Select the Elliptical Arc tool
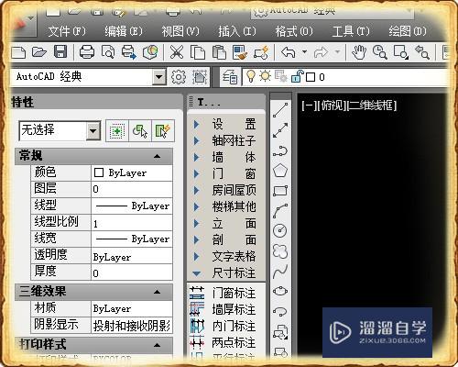This screenshot has height=367, width=458. (x=280, y=311)
